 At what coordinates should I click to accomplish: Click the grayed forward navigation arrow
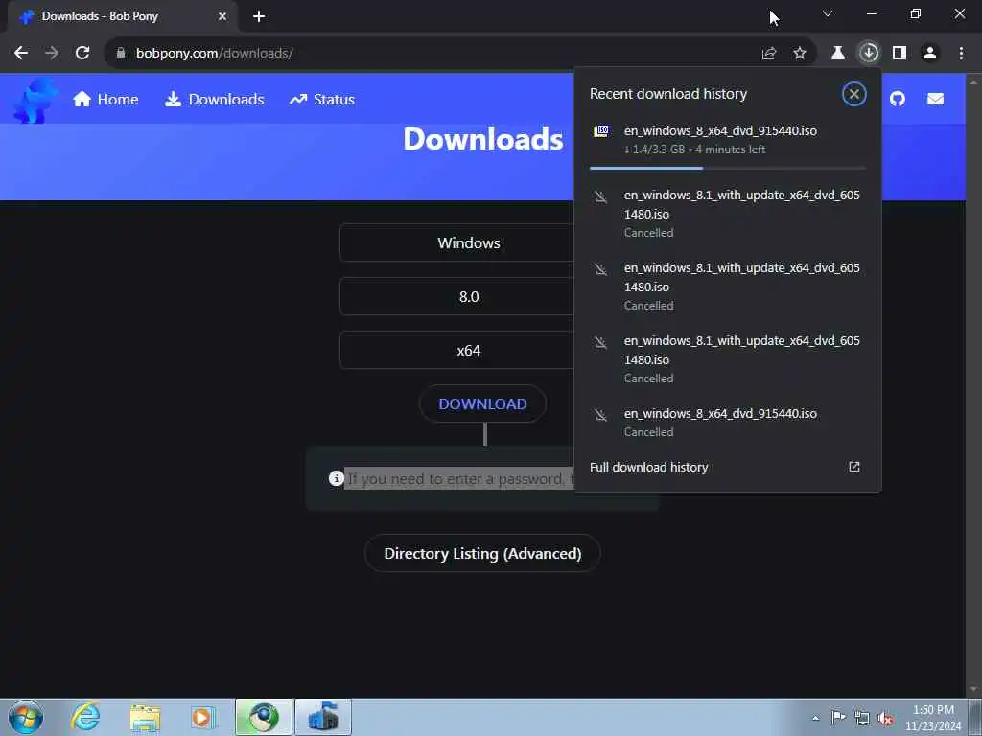pos(52,54)
